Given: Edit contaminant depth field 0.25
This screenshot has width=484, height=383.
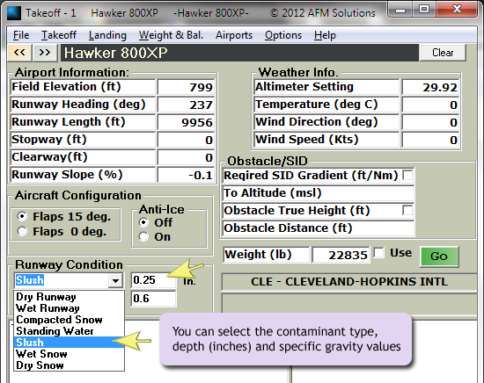Looking at the screenshot, I should point(153,280).
